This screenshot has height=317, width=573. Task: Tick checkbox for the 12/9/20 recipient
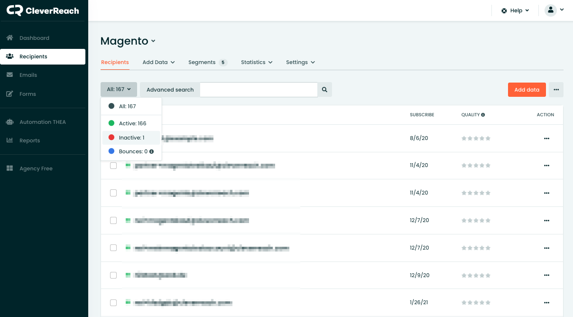tap(113, 275)
